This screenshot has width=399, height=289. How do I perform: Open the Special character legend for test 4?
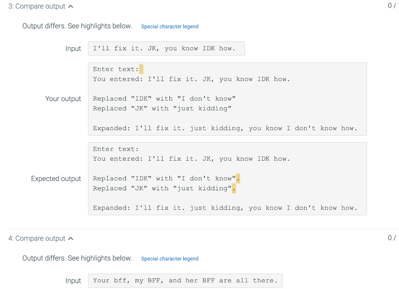[169, 258]
